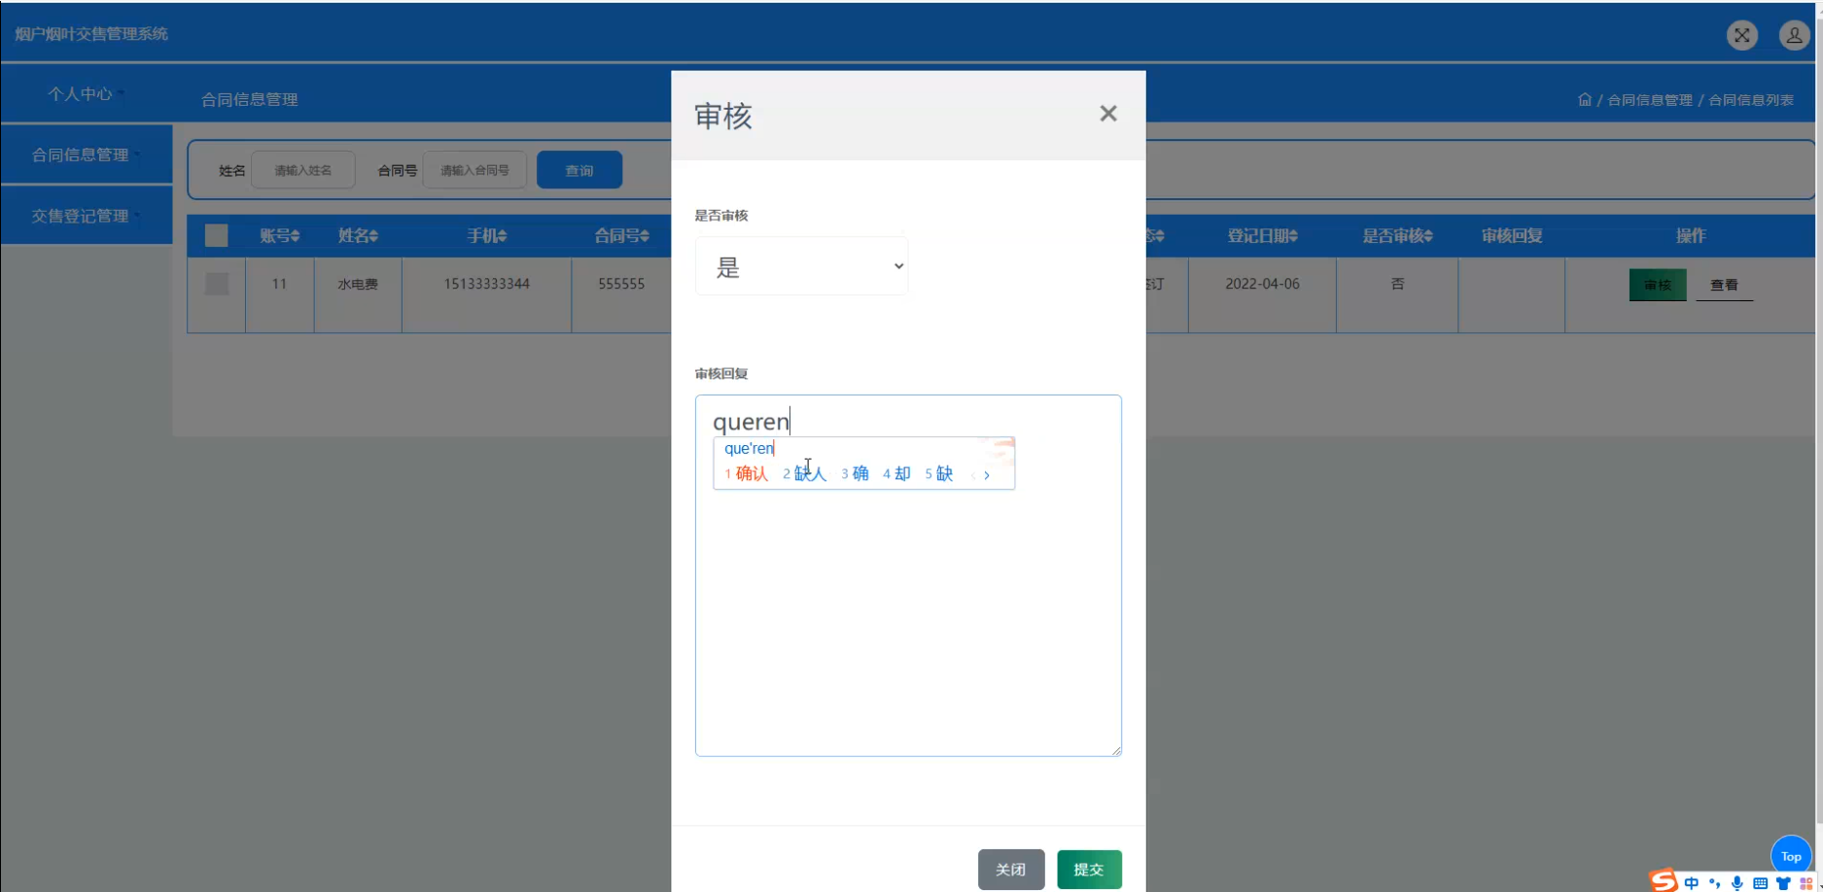The width and height of the screenshot is (1823, 892).
Task: Click the 查询 search button
Action: click(x=579, y=170)
